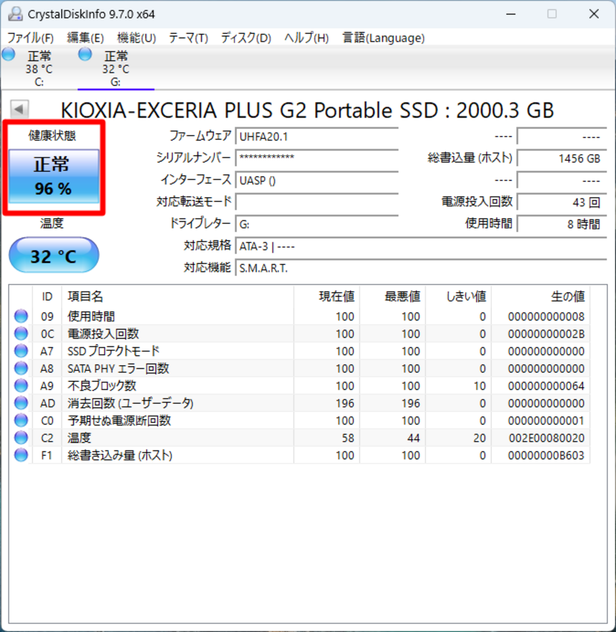Click the 対応規格 field showing ATA-3

(x=421, y=246)
